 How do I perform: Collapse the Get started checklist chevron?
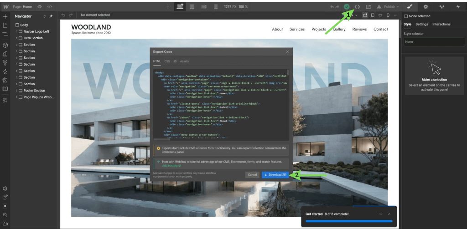click(389, 214)
